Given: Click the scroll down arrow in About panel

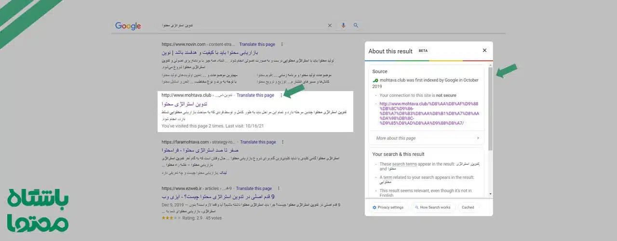Looking at the screenshot, I should 491,194.
